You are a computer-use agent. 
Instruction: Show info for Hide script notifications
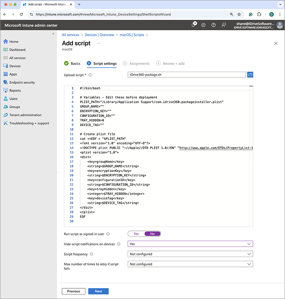point(119,244)
